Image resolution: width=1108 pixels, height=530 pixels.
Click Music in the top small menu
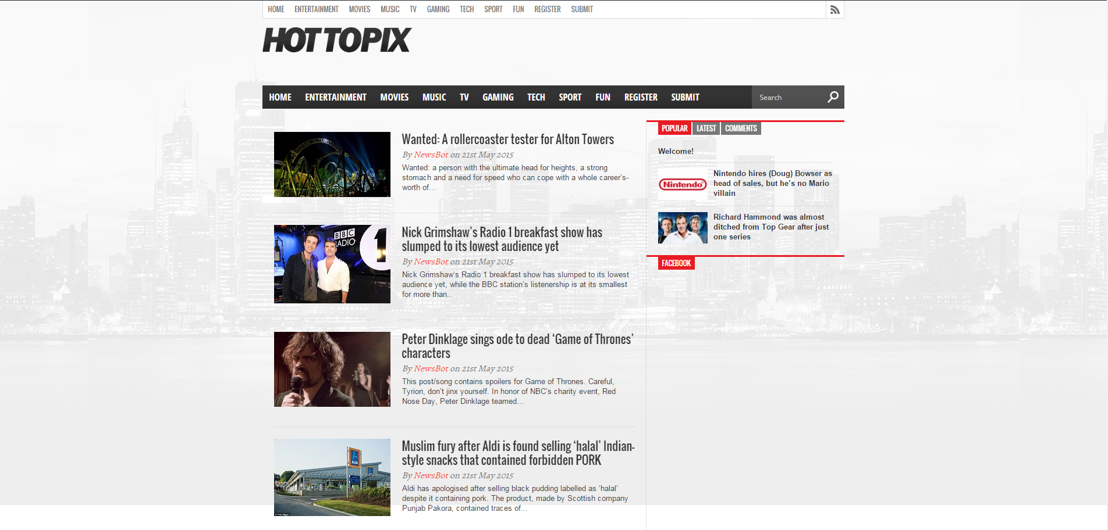coord(390,9)
